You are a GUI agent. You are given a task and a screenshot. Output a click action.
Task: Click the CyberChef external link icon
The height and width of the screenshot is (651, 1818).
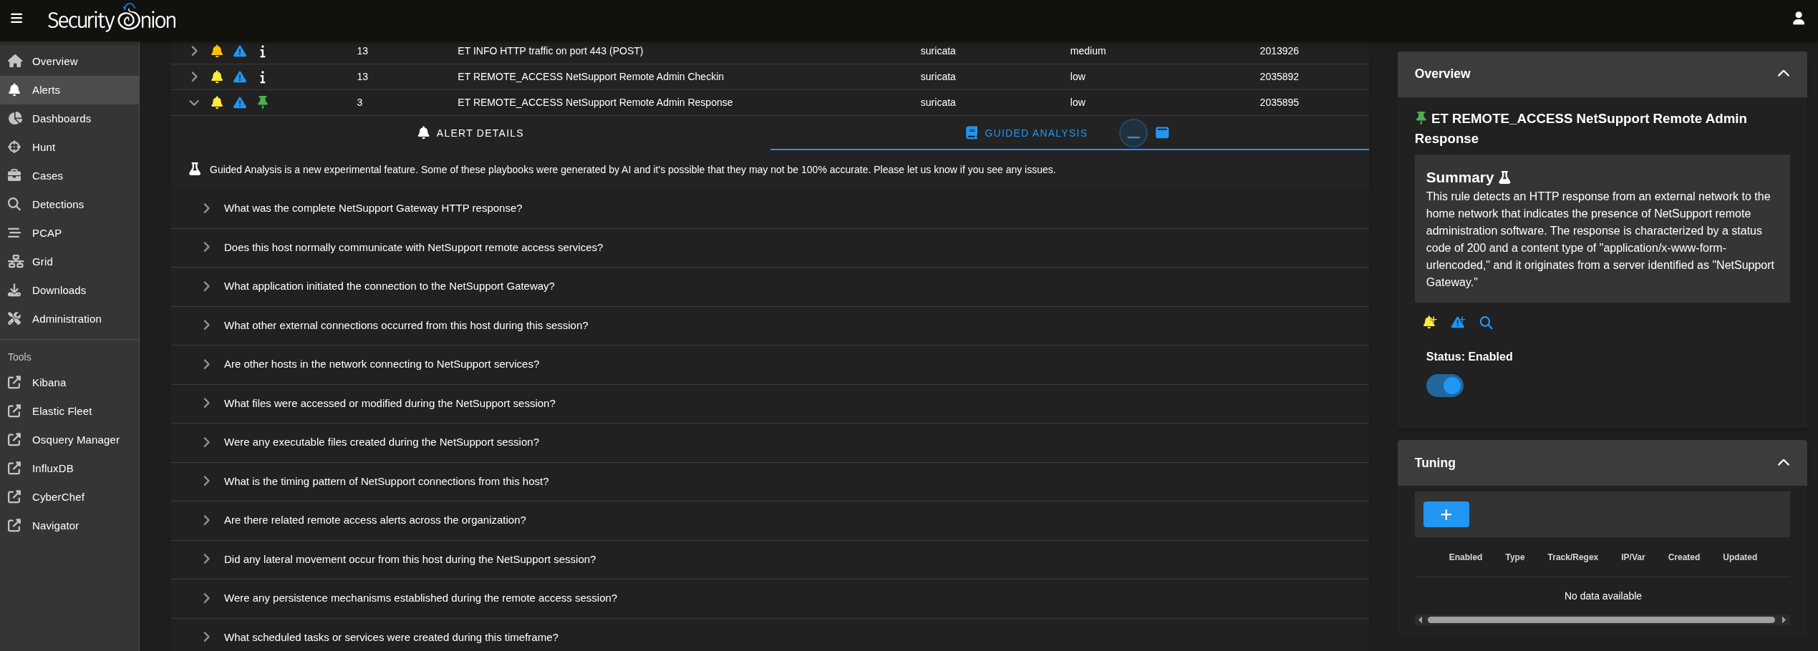click(14, 496)
